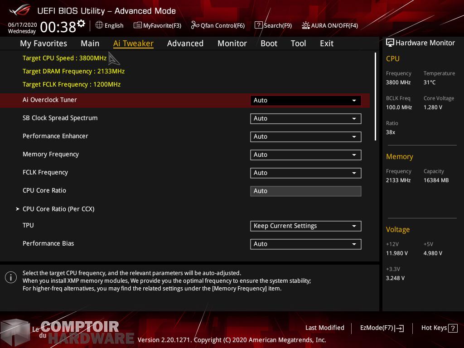Click the EzMode exit arrow icon
Screen dimensions: 464x348
[399, 328]
